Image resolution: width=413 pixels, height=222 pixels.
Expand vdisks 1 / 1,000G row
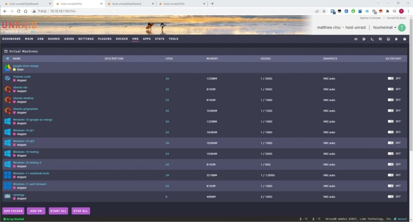point(268,175)
